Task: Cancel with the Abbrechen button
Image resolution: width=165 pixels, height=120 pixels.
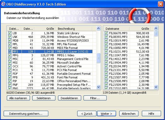Action: 129,114
